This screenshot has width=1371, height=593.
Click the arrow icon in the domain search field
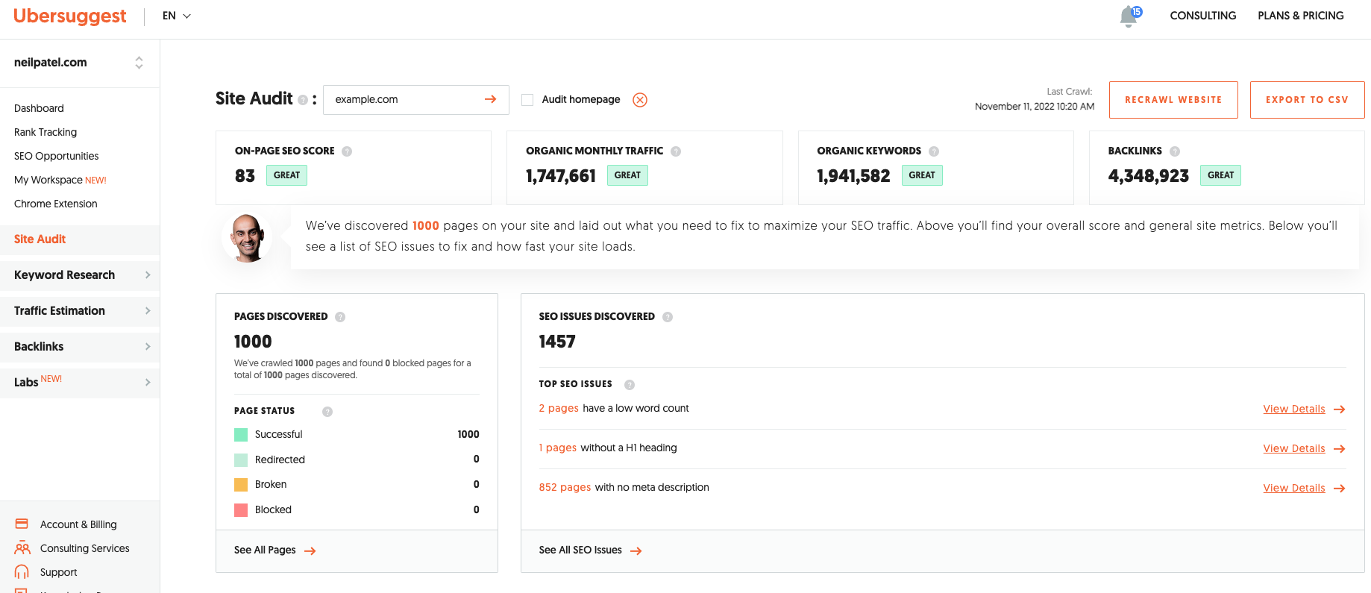click(x=490, y=99)
